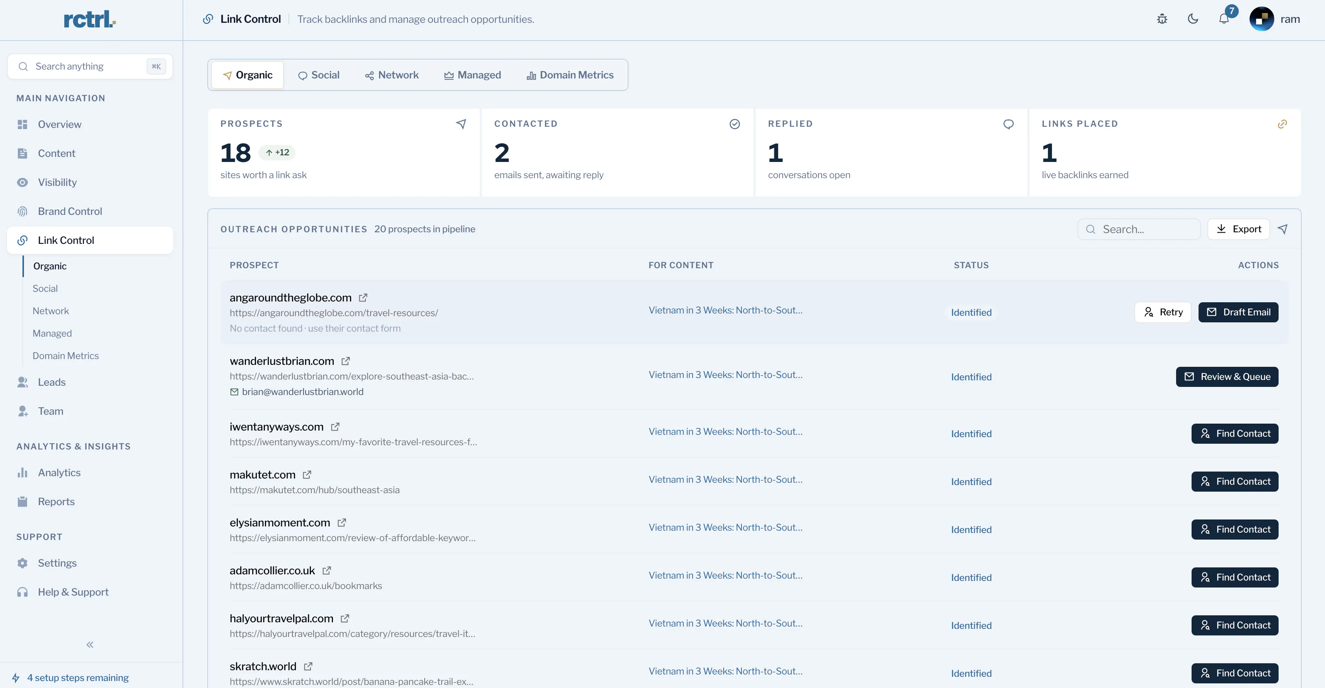
Task: Find Contact for iwentanyways.com
Action: click(1235, 433)
